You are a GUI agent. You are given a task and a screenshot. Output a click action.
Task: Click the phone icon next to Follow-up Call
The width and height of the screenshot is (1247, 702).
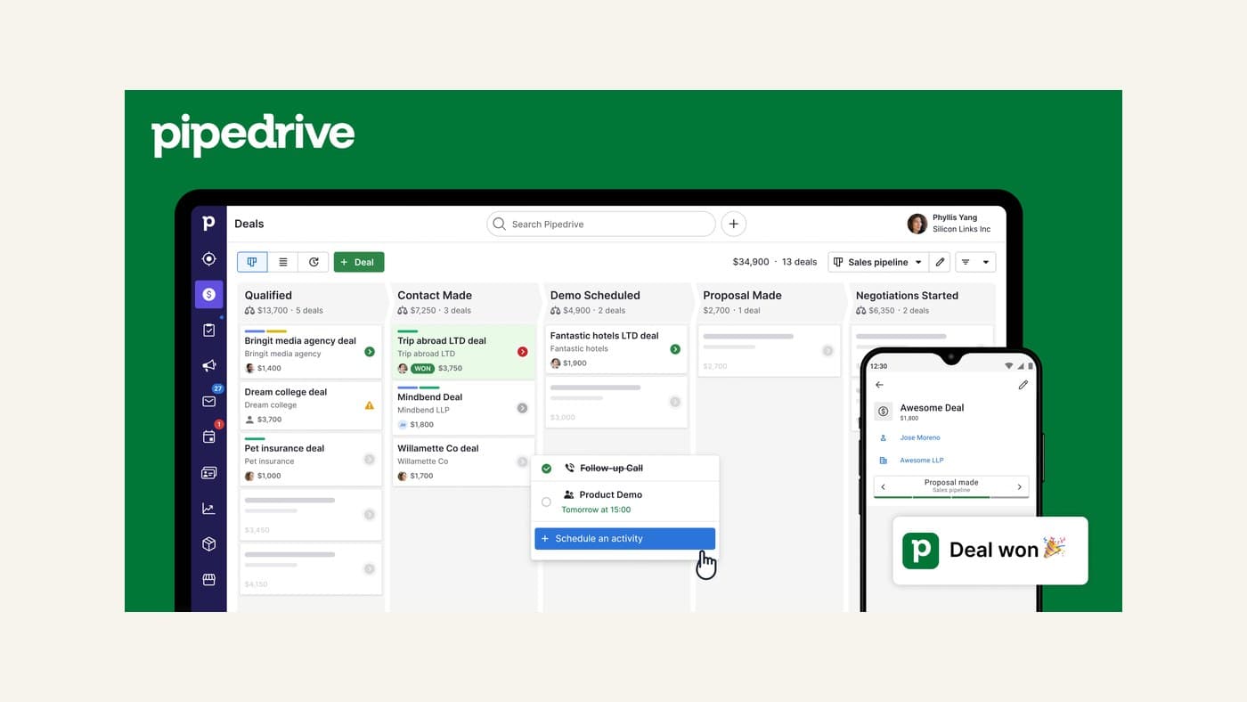pos(570,468)
